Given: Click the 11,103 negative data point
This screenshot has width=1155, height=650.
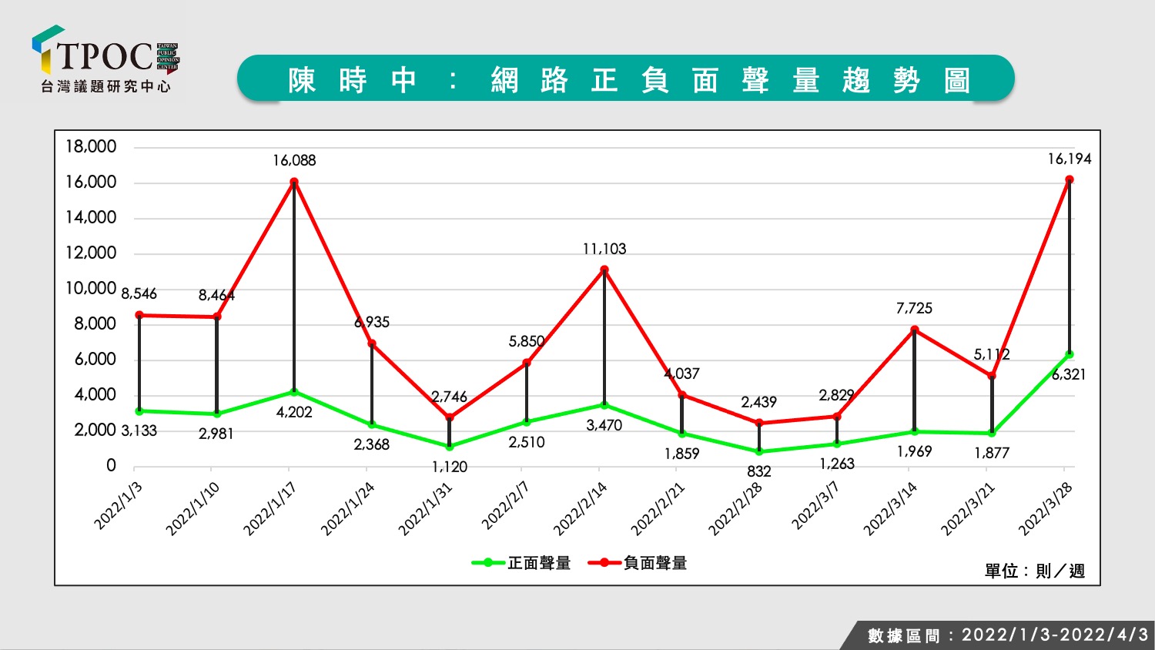Looking at the screenshot, I should 604,270.
